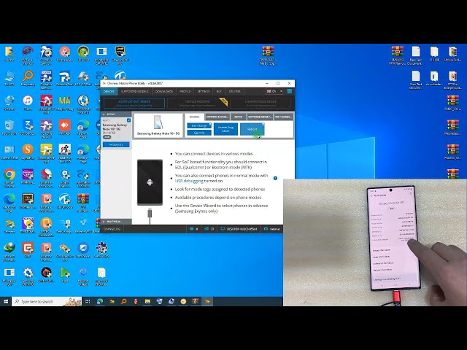Image resolution: width=467 pixels, height=350 pixels.
Task: Open the Devices tab in the phone utility
Action: 109,91
